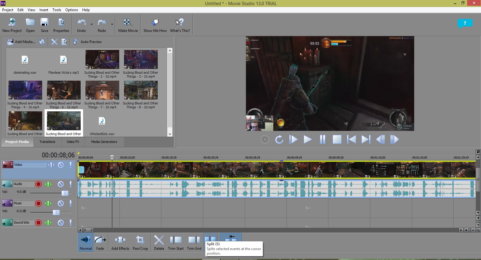481x260 pixels.
Task: Arm the Music track for recording
Action: (38, 203)
